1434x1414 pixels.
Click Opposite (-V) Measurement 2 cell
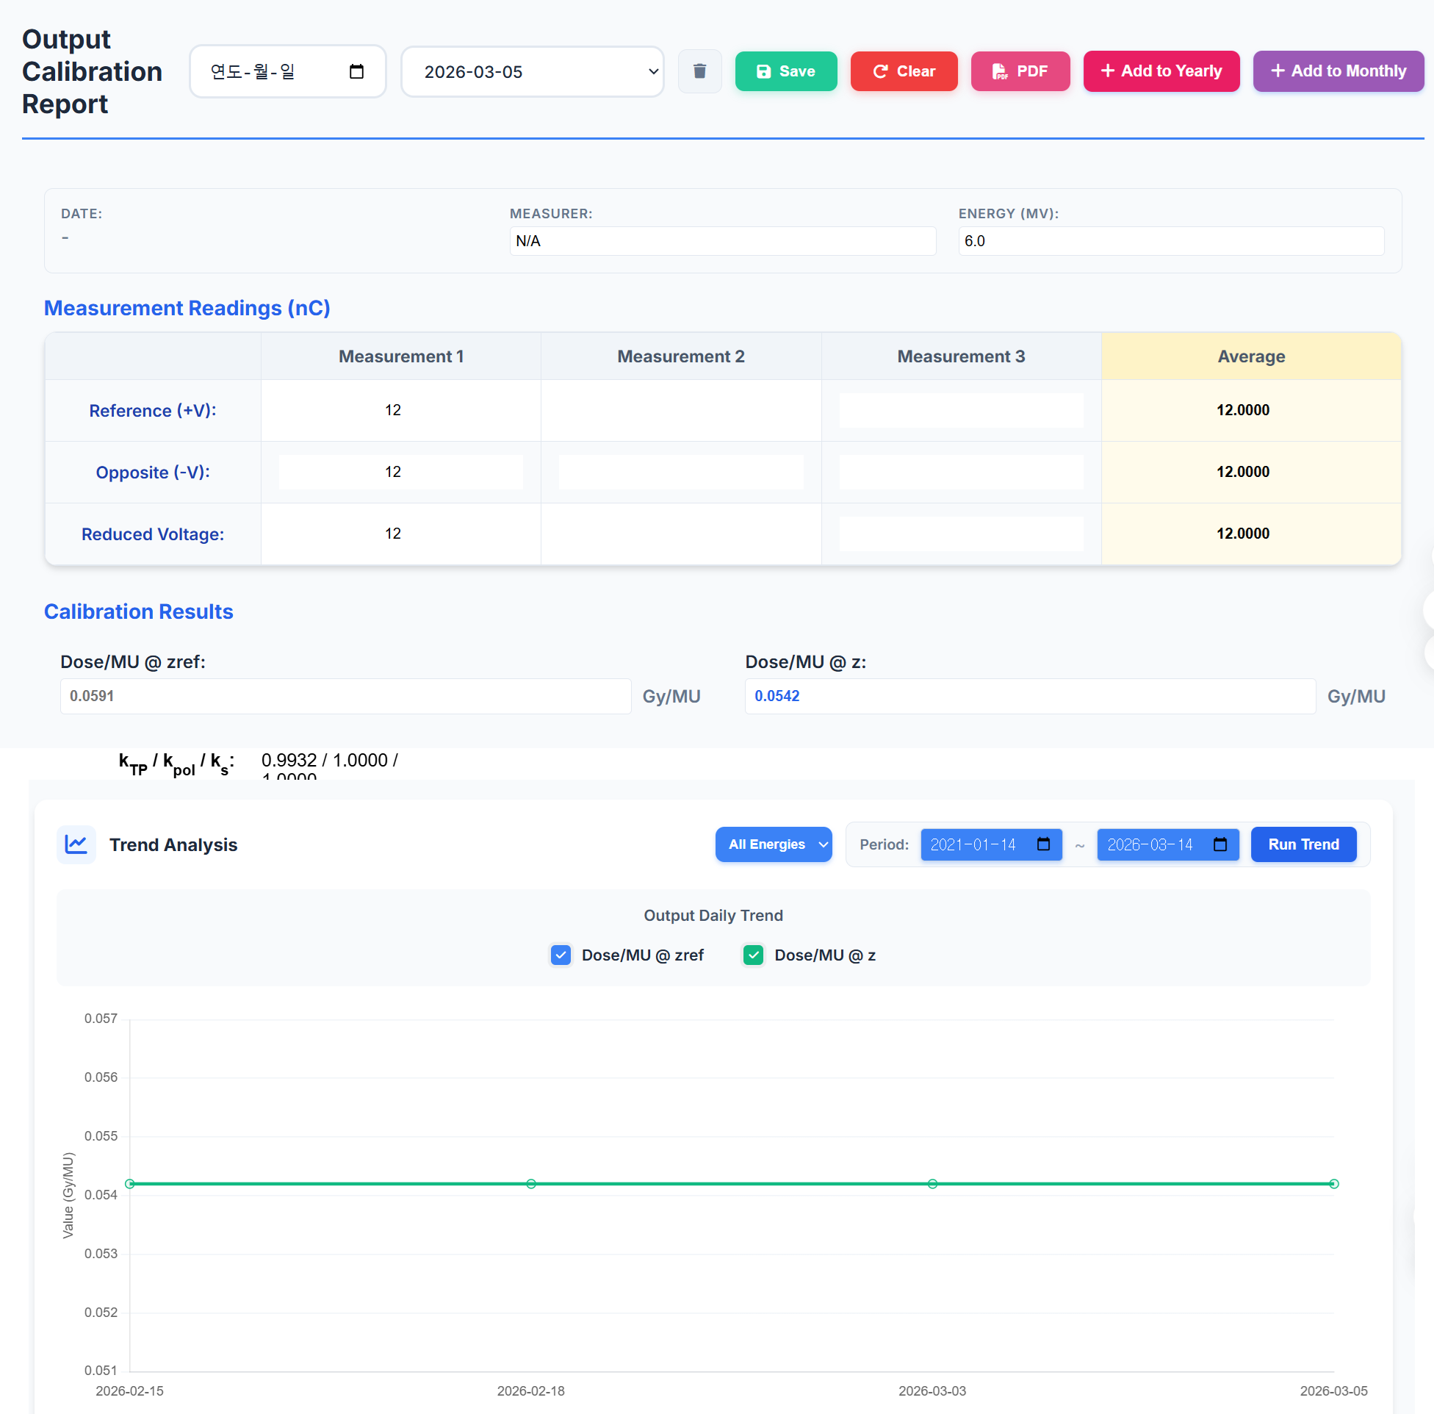680,472
